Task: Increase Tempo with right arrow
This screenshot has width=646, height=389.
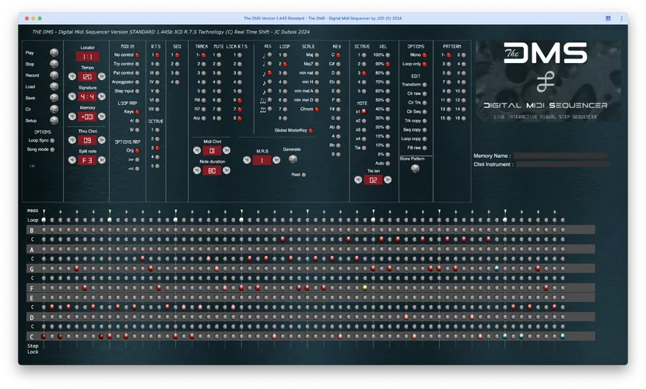Action: (101, 77)
